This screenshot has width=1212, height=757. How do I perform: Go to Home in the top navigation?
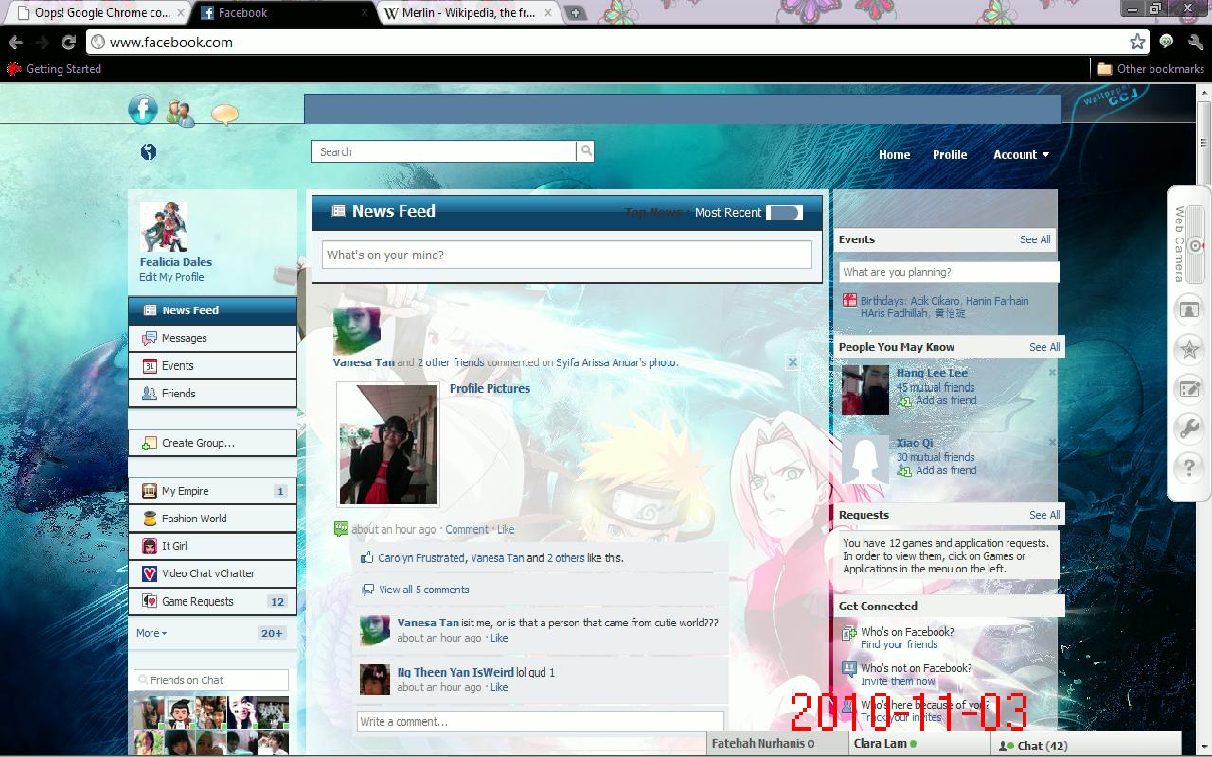[x=894, y=155]
